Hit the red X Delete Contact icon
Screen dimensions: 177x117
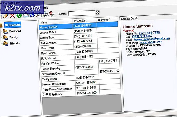(12, 16)
